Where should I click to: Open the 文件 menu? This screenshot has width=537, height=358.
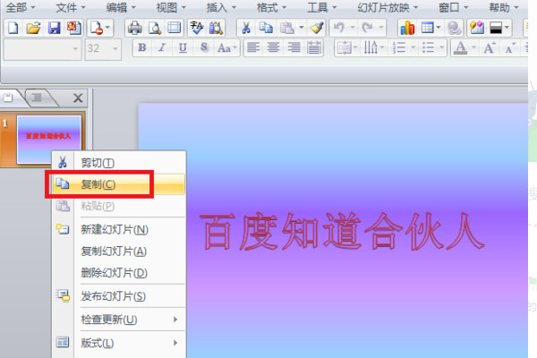coord(70,7)
